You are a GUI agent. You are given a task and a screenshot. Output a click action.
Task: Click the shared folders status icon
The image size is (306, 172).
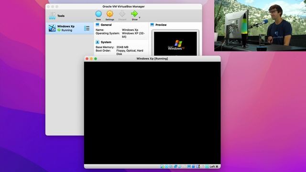pyautogui.click(x=185, y=166)
